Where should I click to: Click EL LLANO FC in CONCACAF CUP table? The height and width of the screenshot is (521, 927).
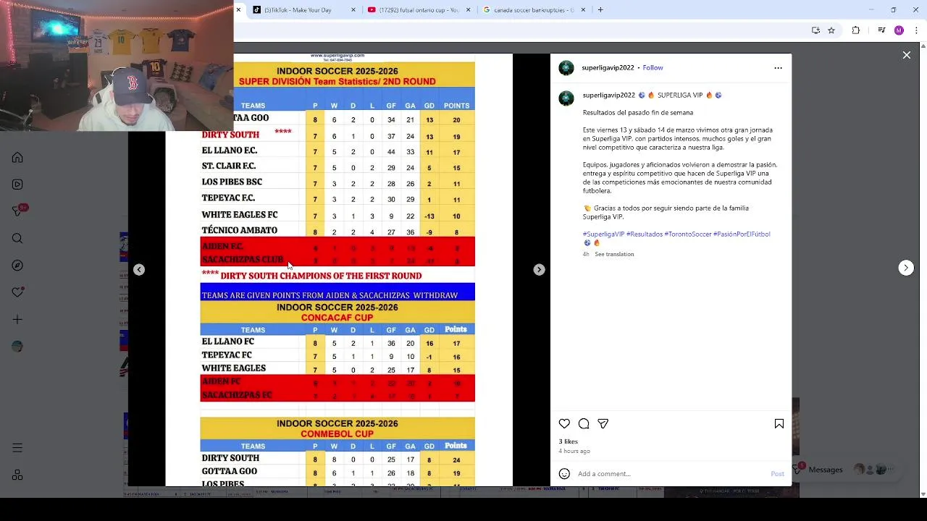click(x=227, y=342)
